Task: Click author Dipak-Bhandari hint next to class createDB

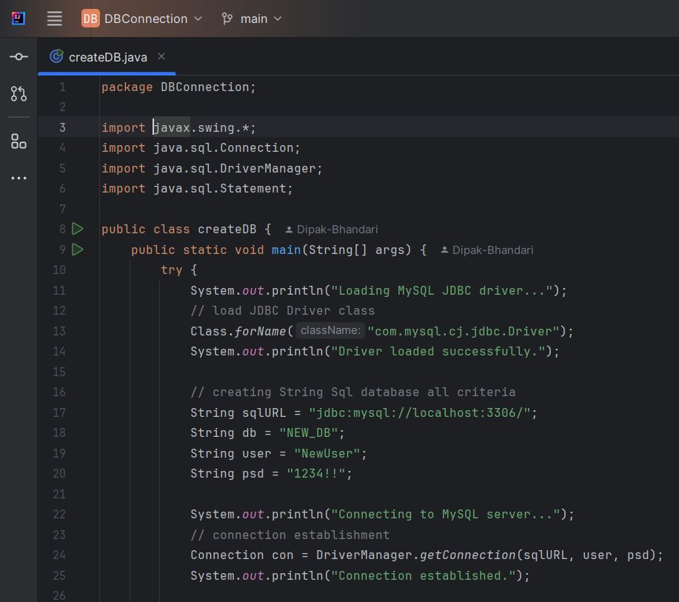Action: point(332,230)
